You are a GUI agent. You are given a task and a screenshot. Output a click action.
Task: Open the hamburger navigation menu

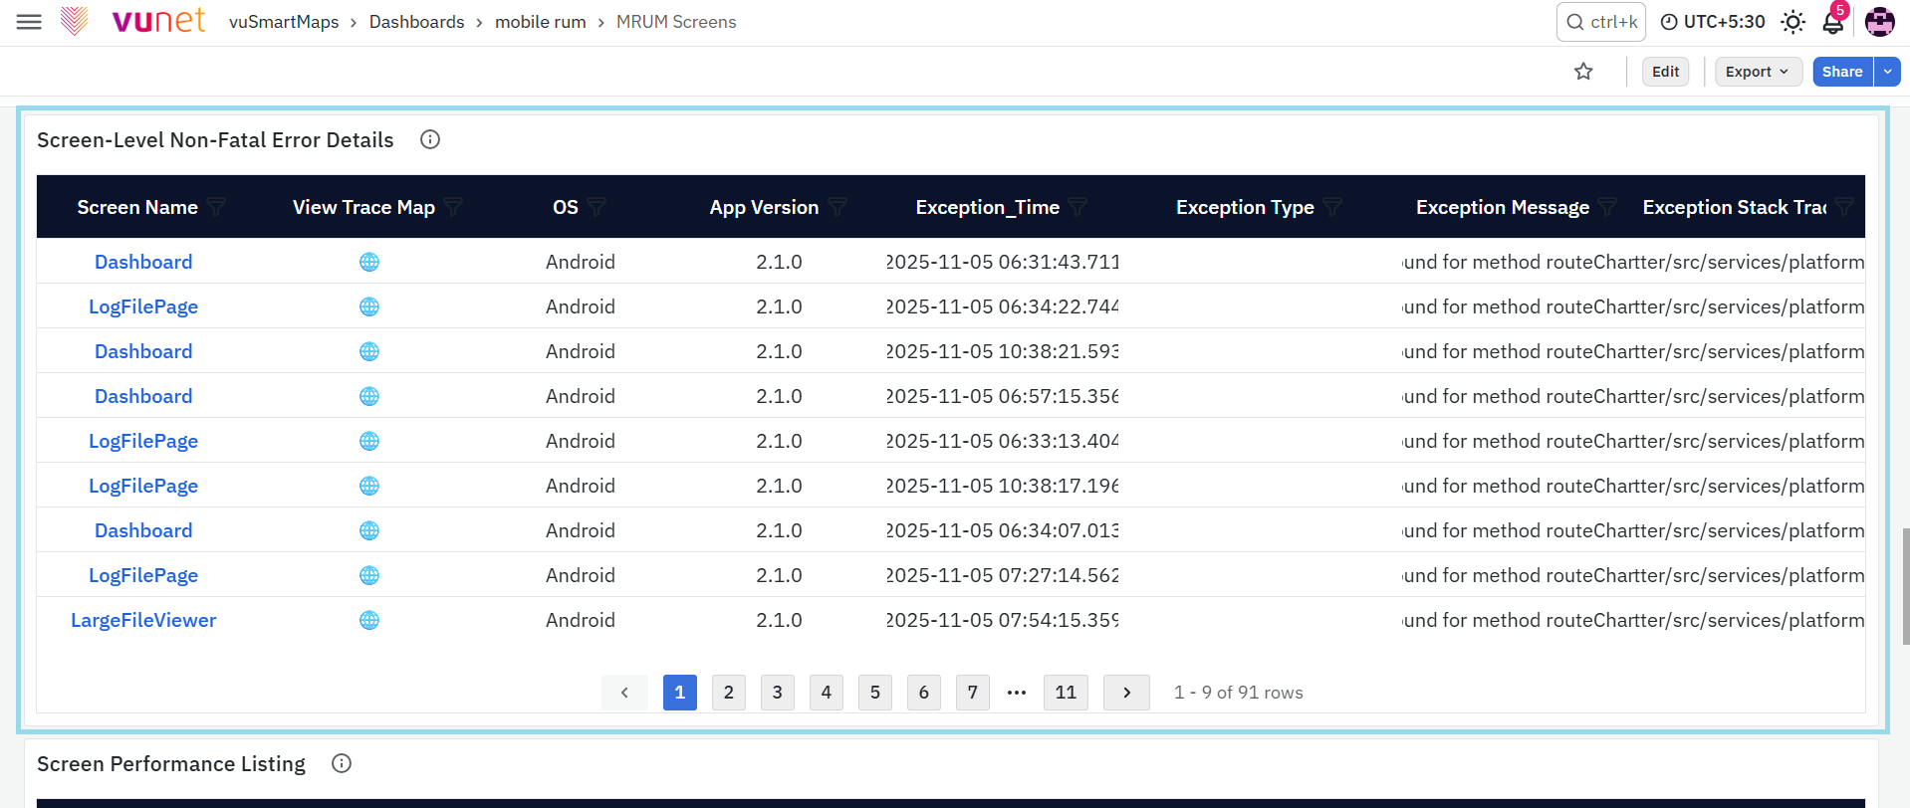coord(29,22)
